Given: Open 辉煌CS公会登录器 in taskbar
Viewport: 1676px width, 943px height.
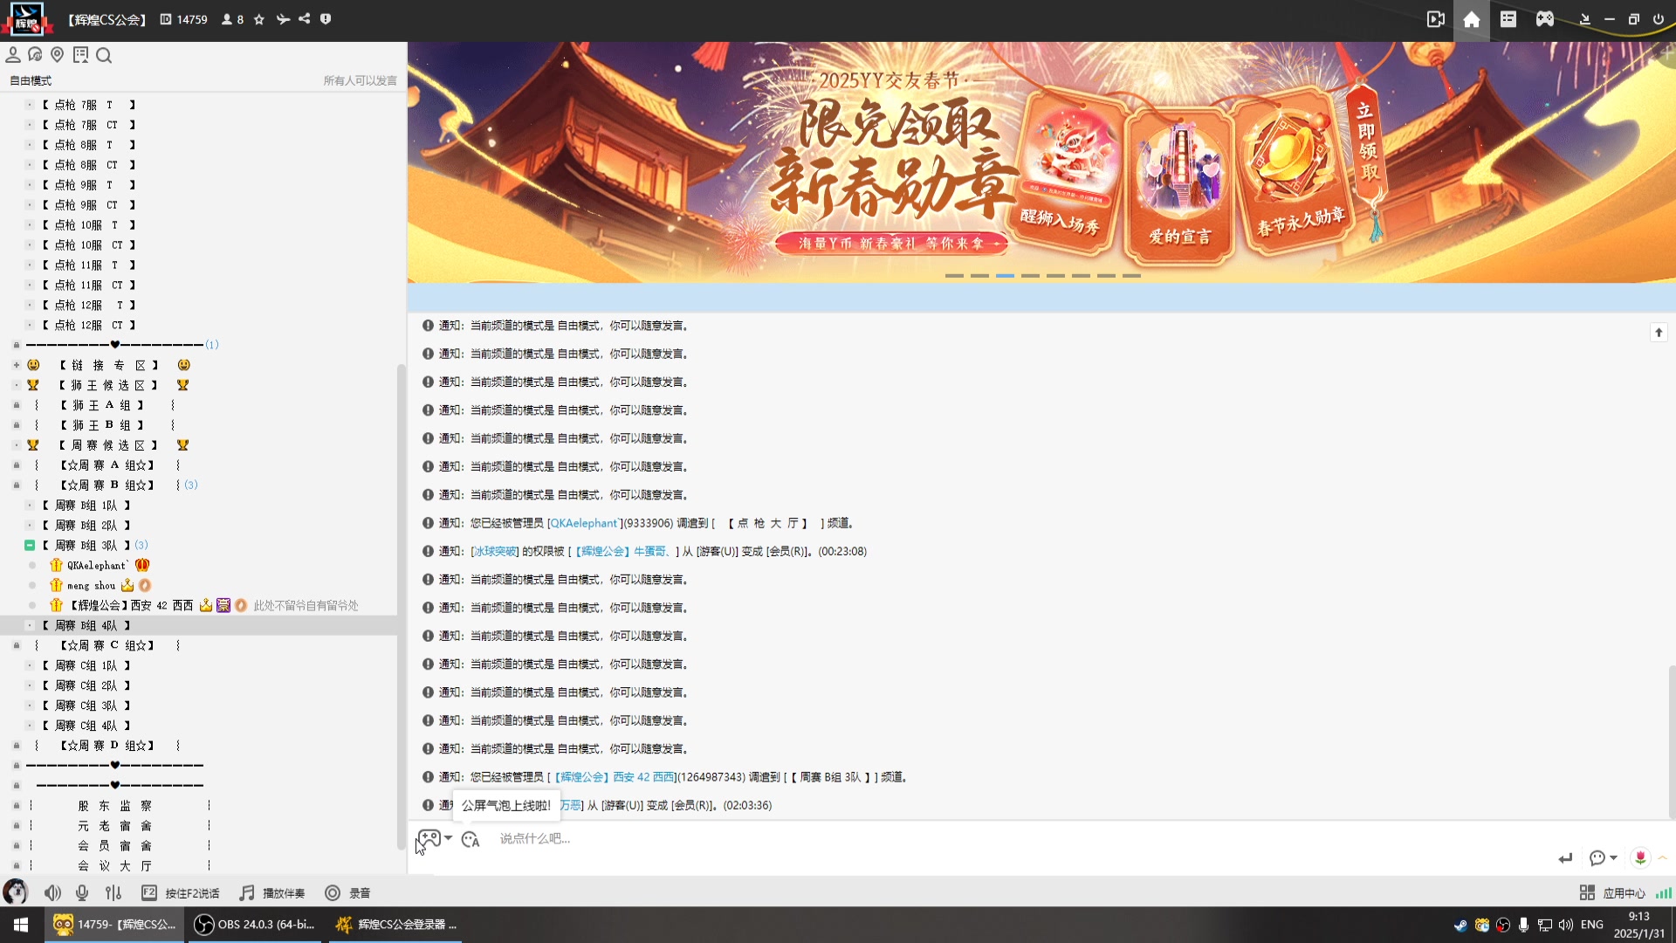Looking at the screenshot, I should coord(397,925).
